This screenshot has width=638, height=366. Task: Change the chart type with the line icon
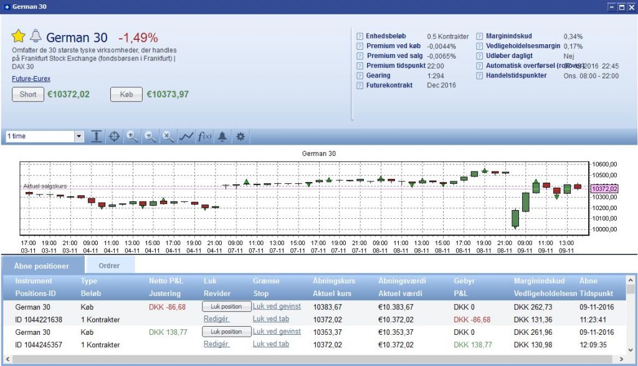point(186,137)
